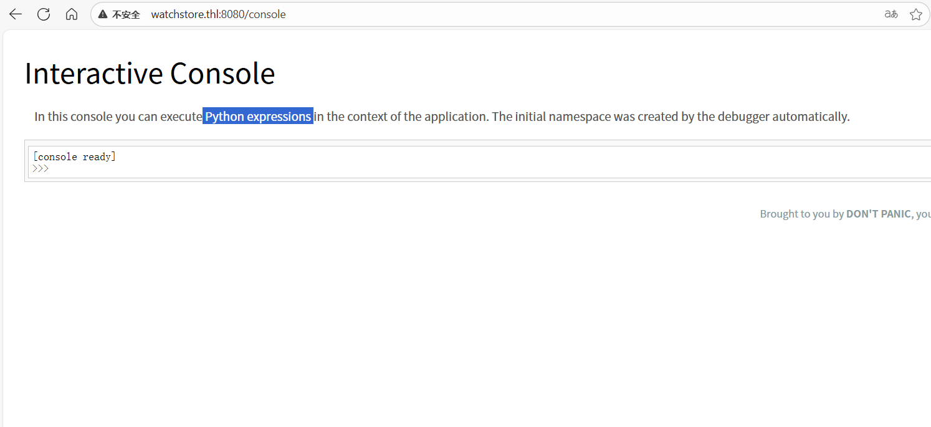Viewport: 931px width, 427px height.
Task: Click the word 'application' in the description
Action: pos(456,117)
